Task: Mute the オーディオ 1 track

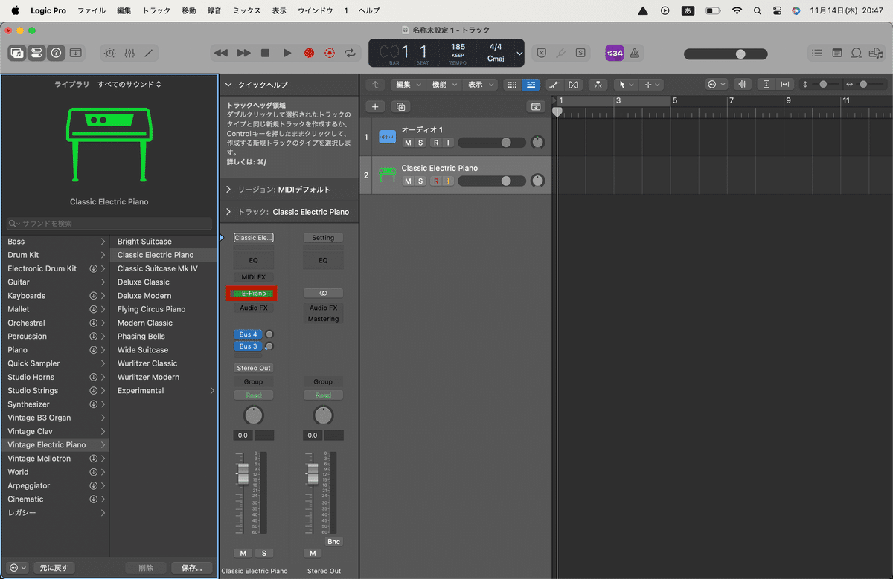Action: coord(407,142)
